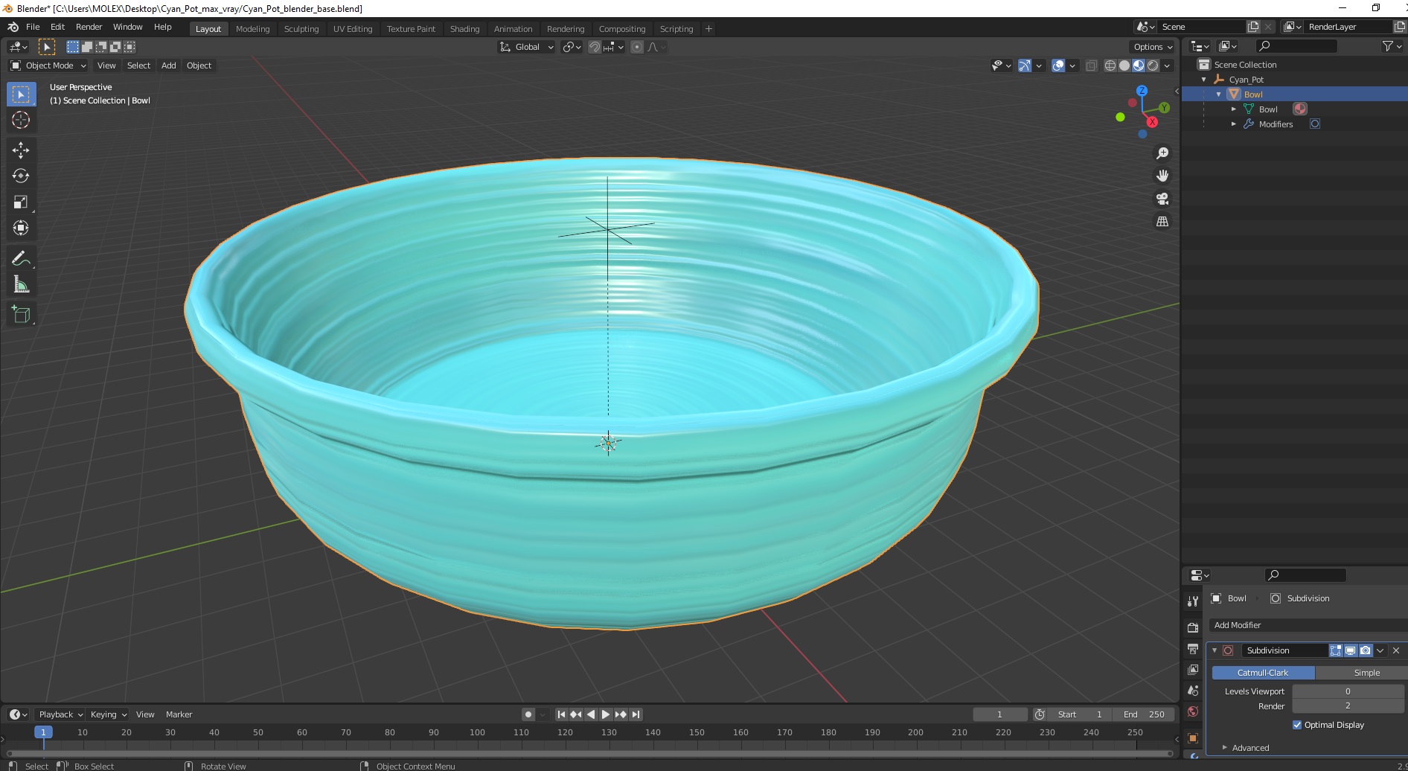Switch to solid shading mode
1408x771 pixels.
1124,65
